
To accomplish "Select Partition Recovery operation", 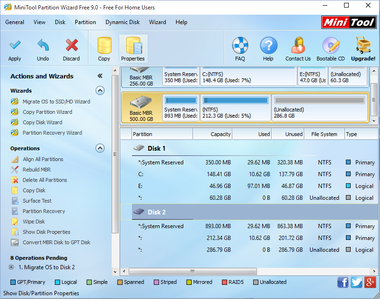I will coord(44,211).
